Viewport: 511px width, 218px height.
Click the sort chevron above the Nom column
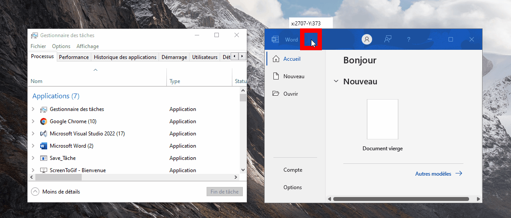(96, 70)
